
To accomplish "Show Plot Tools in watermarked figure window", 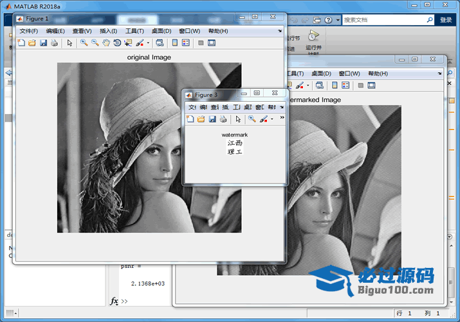I will (371, 86).
